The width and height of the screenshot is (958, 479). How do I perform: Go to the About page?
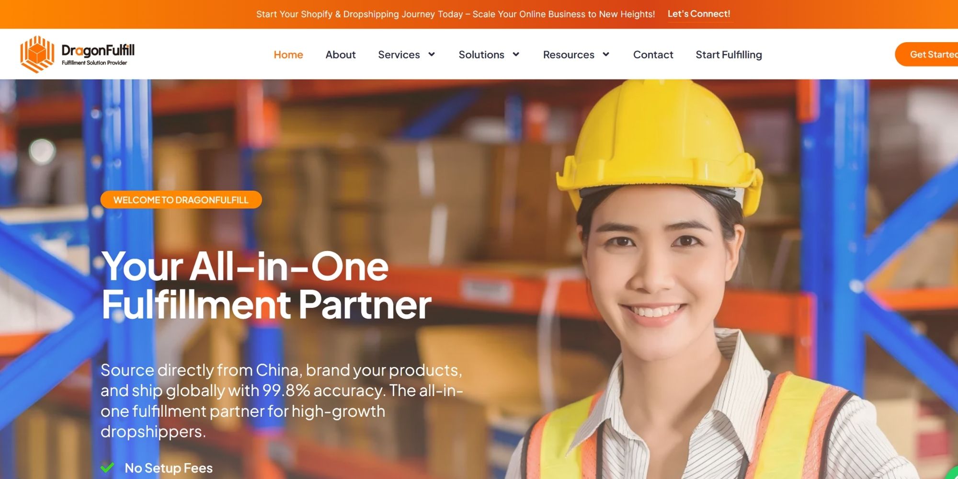tap(341, 55)
